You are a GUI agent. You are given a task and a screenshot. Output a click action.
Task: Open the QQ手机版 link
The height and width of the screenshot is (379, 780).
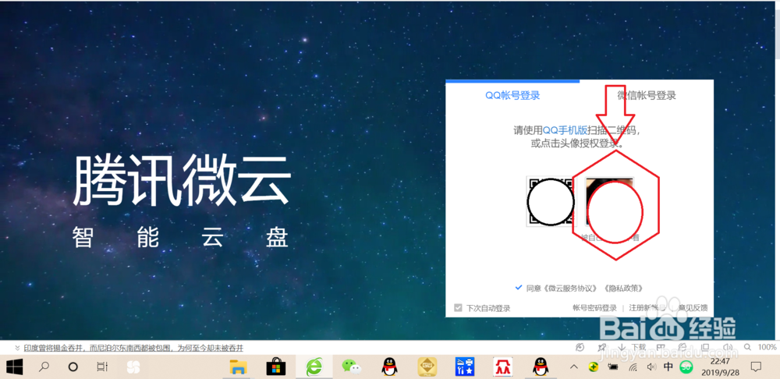point(565,131)
